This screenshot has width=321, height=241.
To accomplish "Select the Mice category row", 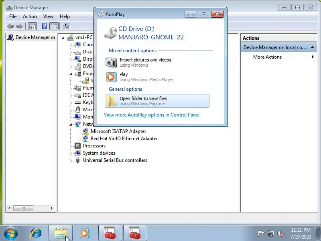I will [x=84, y=110].
